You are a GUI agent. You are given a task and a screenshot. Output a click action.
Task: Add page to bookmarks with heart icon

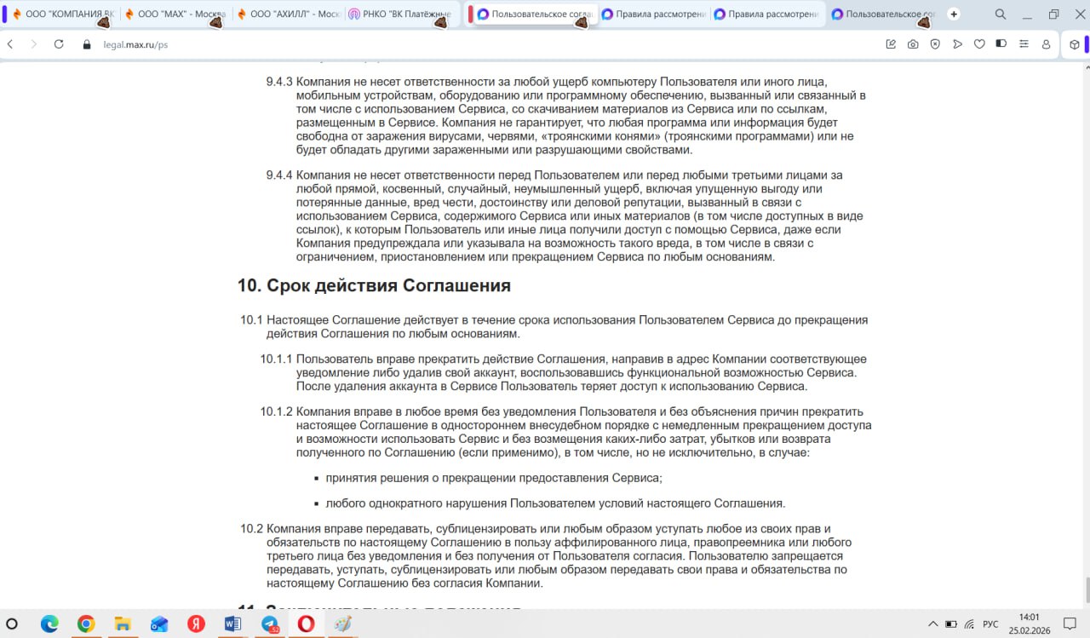tap(979, 44)
